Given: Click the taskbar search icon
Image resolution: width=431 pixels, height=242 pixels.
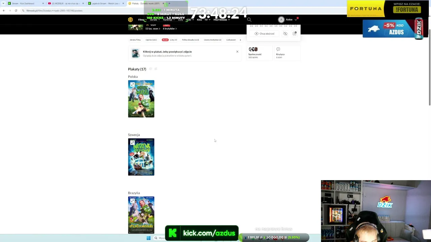Looking at the screenshot, I should click(156, 238).
